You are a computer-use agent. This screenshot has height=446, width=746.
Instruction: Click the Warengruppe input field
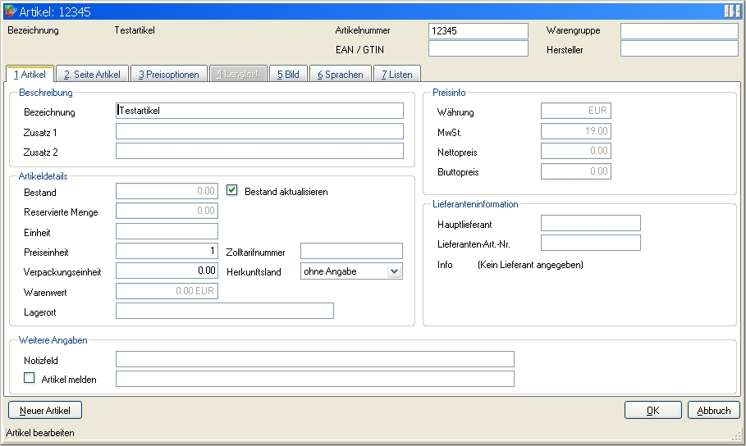679,31
